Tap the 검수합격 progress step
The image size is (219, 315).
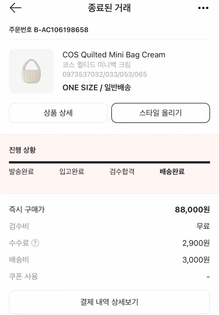(122, 172)
